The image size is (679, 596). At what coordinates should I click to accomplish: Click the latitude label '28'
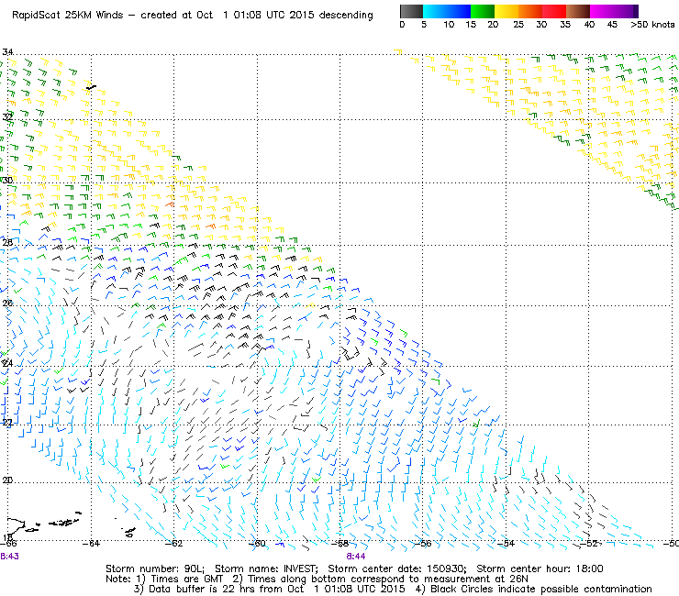[x=7, y=242]
